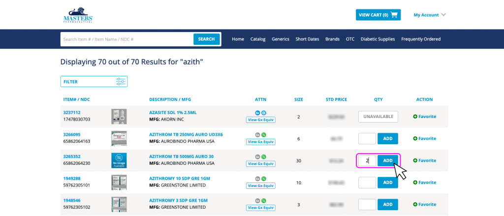Open the Brands nav item
The image size is (504, 216).
332,39
